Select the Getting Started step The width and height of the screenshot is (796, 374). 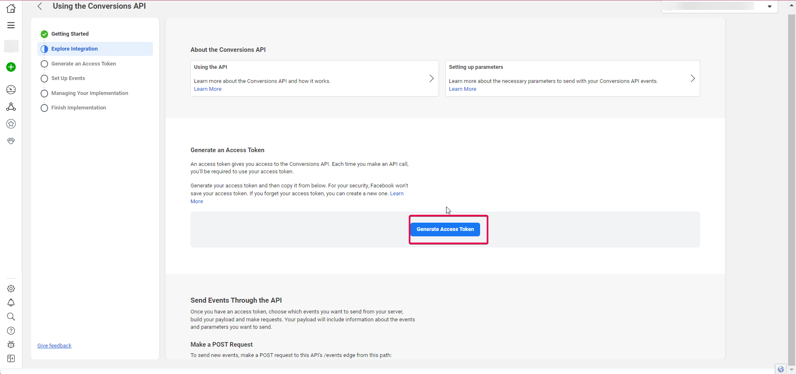pos(95,34)
